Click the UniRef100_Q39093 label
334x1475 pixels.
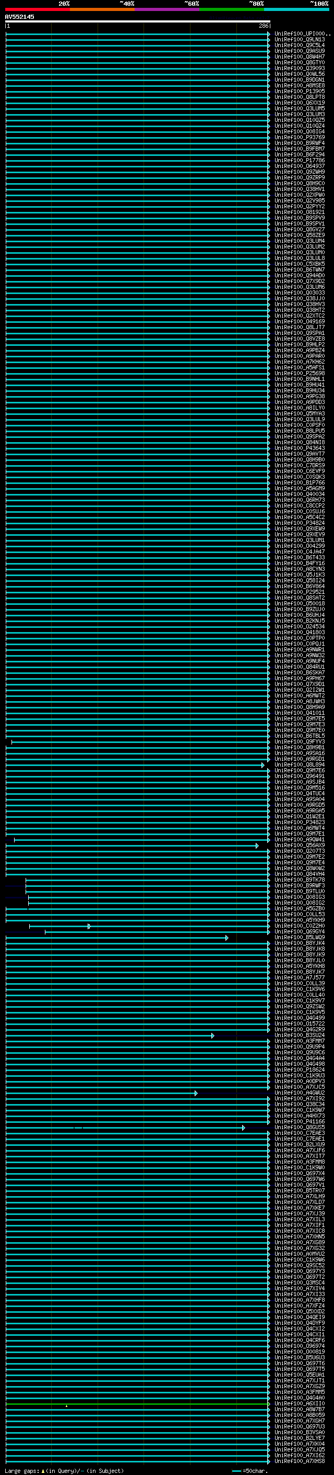[x=299, y=68]
